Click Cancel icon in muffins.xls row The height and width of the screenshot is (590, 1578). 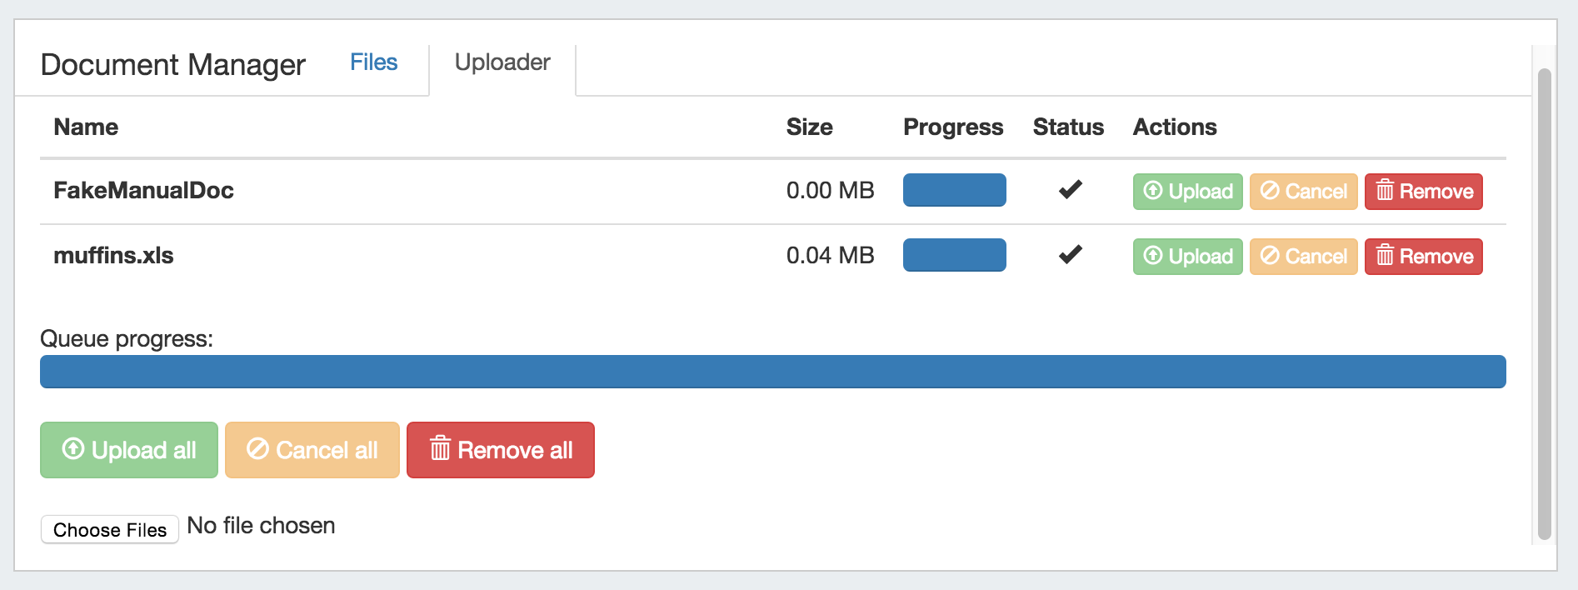[x=1270, y=256]
